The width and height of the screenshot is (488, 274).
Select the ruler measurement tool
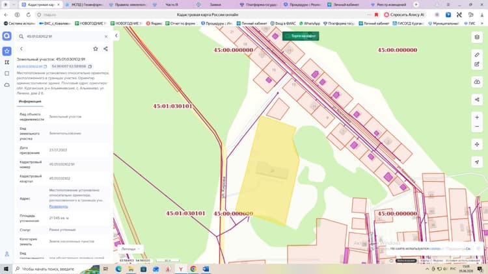[x=477, y=55]
